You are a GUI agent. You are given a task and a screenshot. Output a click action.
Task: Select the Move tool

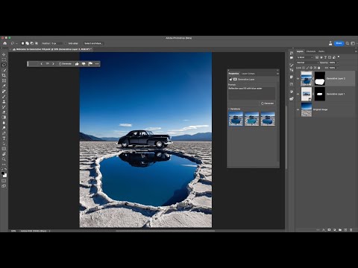(4, 54)
